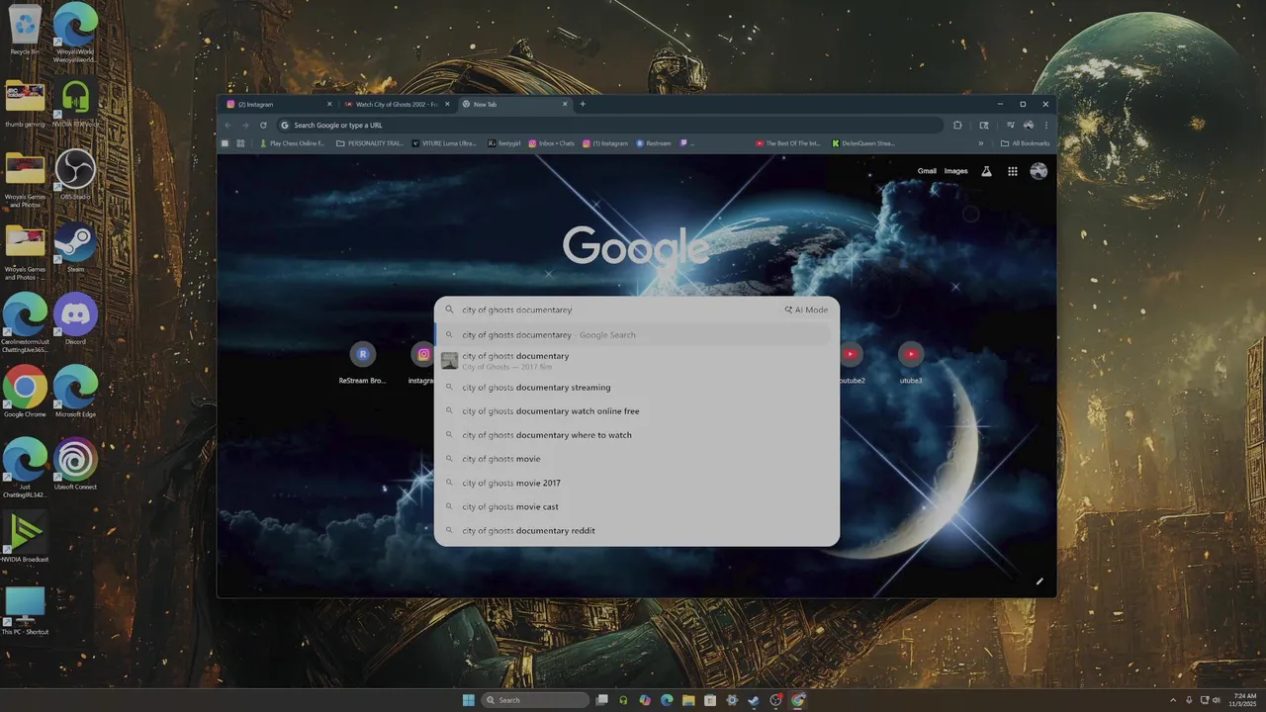Open the Inbox • Chats bookmark
This screenshot has height=712, width=1266.
coord(551,143)
